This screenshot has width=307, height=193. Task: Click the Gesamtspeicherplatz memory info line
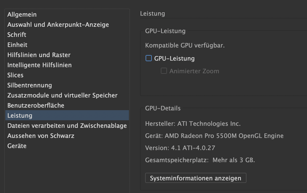tap(200, 160)
